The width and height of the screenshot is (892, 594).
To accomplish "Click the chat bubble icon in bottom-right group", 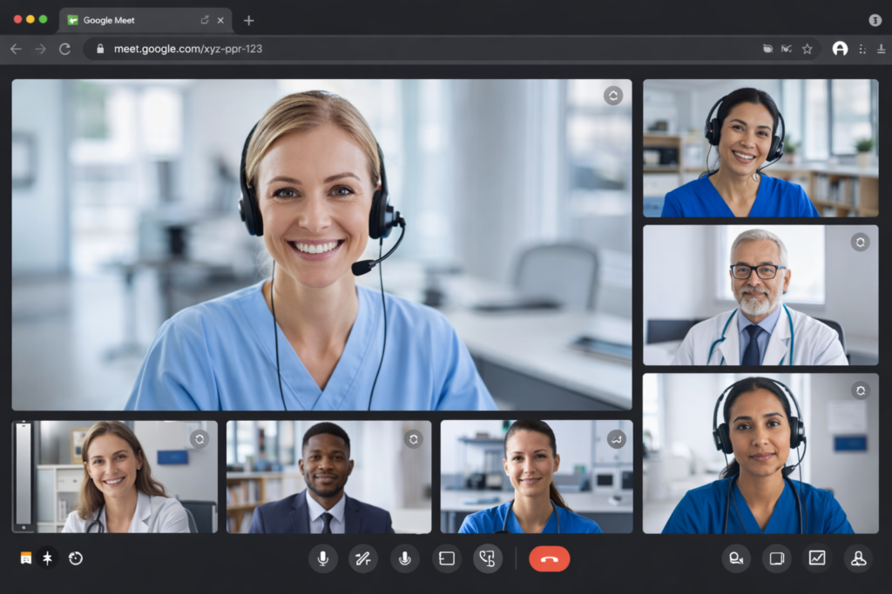I will pyautogui.click(x=736, y=558).
